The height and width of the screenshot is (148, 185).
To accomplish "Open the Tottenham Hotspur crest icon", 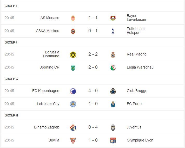I will click(113, 31).
